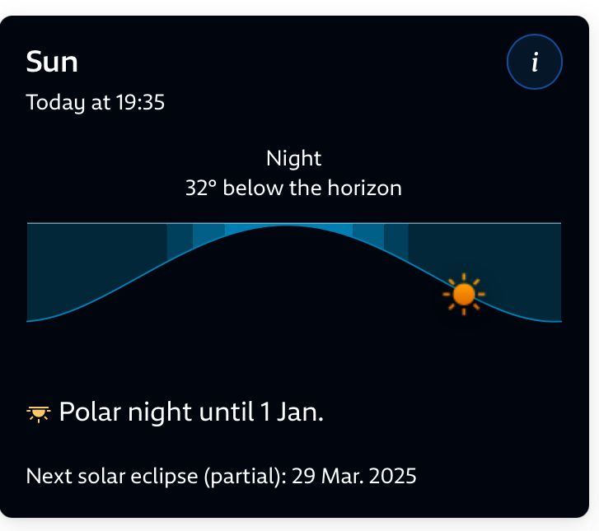Open the next solar eclipse date line
The image size is (599, 531).
[221, 476]
